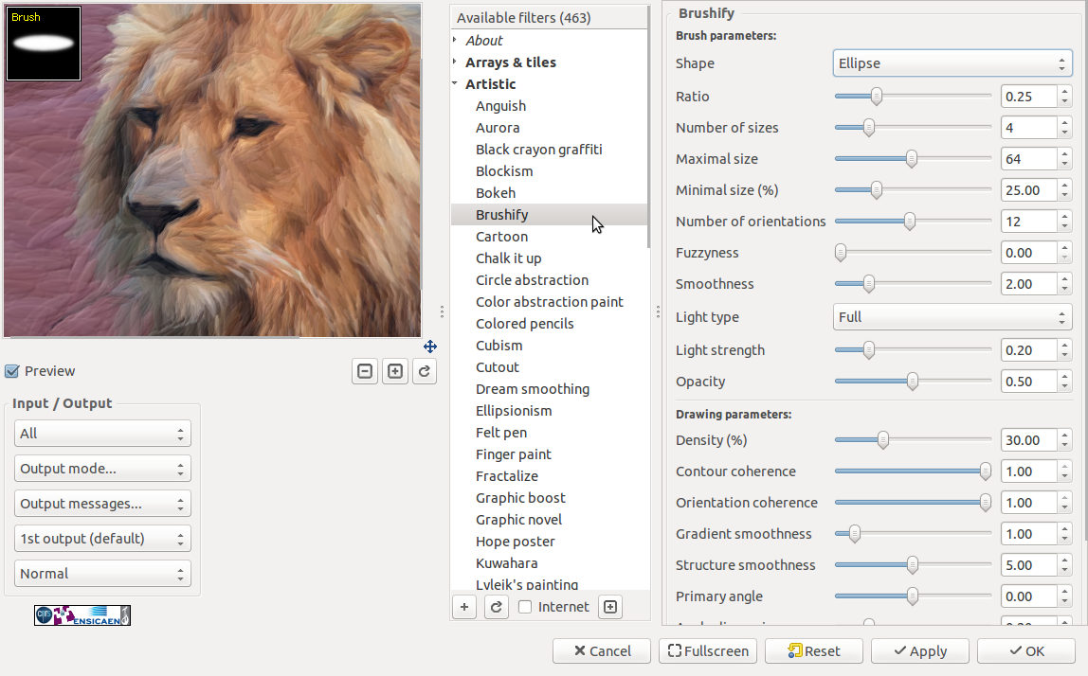The image size is (1088, 676).
Task: Refresh the filters list with the reload icon
Action: click(496, 607)
